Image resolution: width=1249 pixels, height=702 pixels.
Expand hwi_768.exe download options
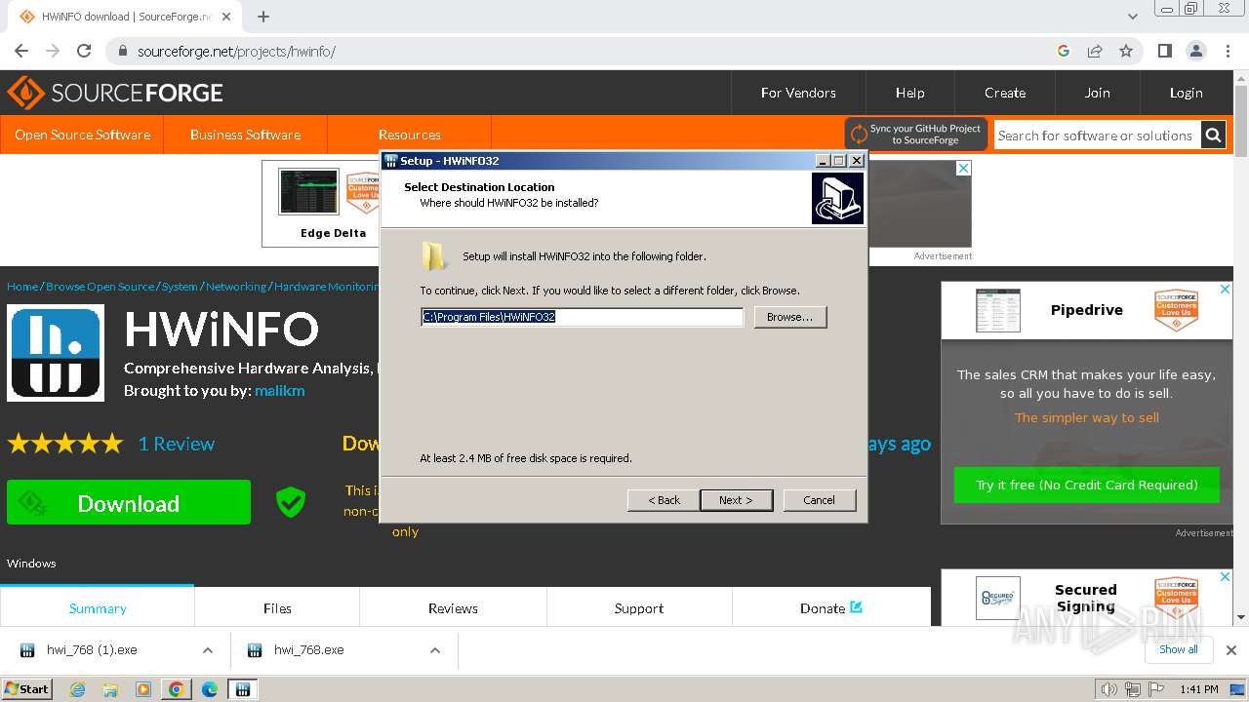[x=435, y=650]
